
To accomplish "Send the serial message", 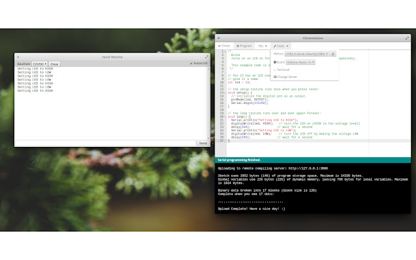I will 203,143.
